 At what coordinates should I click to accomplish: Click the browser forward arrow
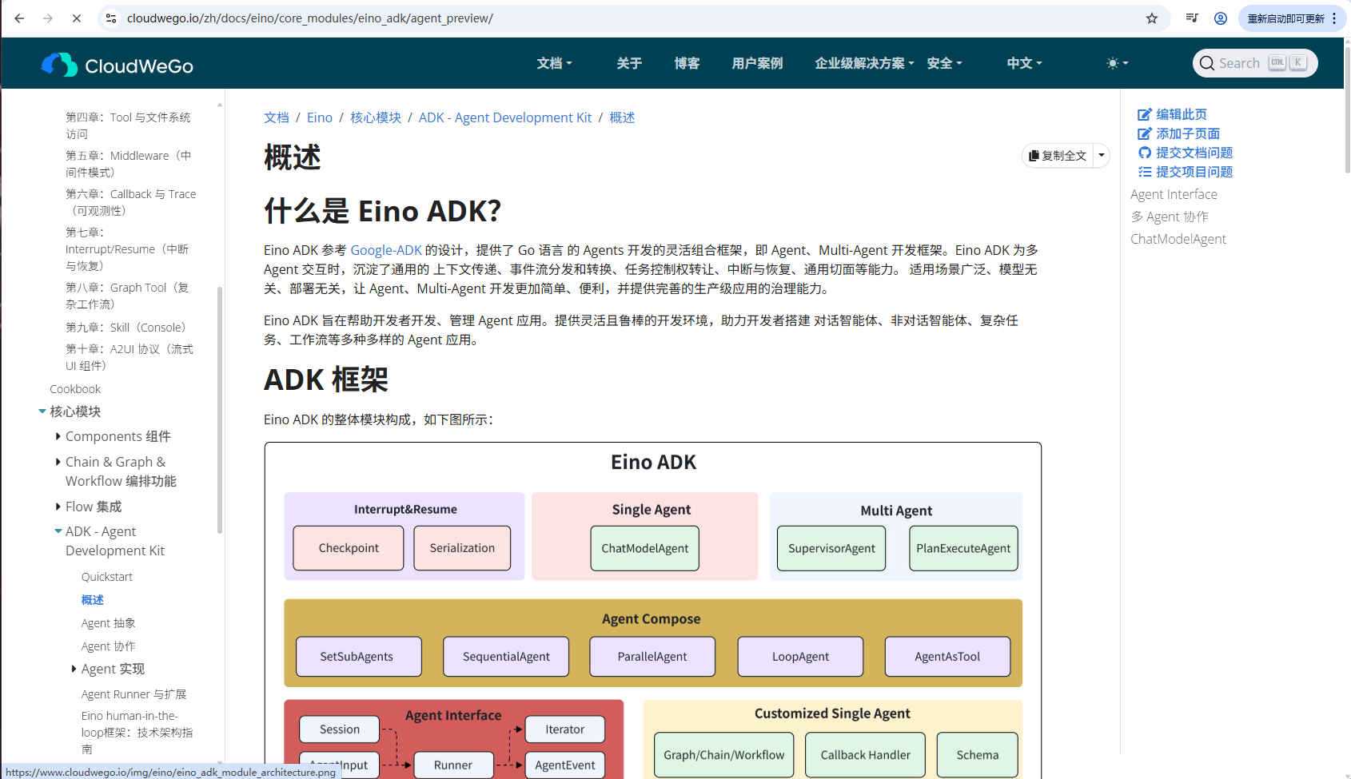48,18
